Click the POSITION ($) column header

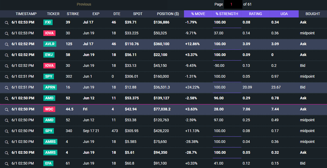[x=168, y=14]
